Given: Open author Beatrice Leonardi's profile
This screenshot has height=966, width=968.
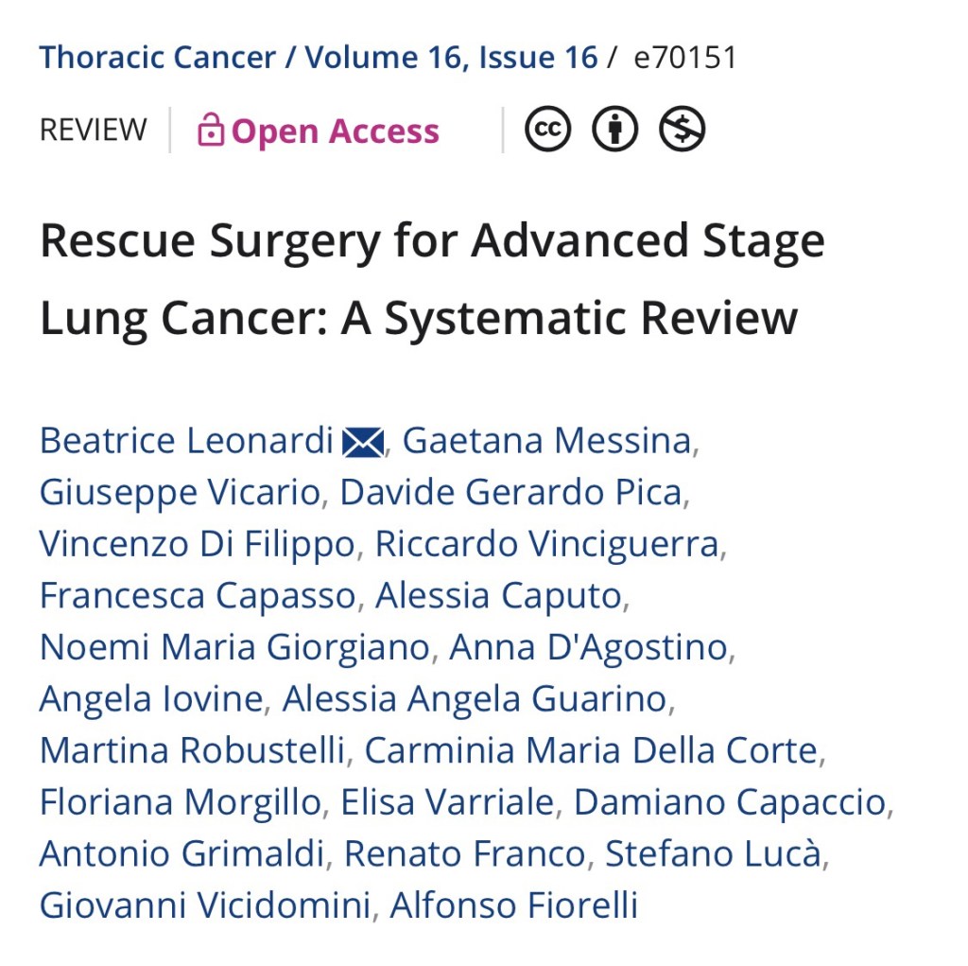Looking at the screenshot, I should [186, 441].
